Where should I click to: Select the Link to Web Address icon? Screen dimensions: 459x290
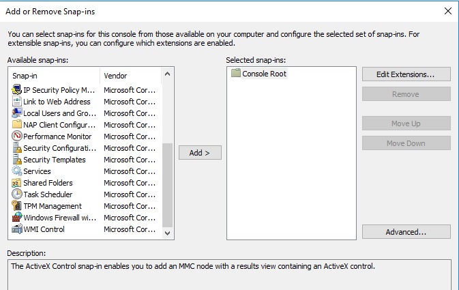coord(17,102)
